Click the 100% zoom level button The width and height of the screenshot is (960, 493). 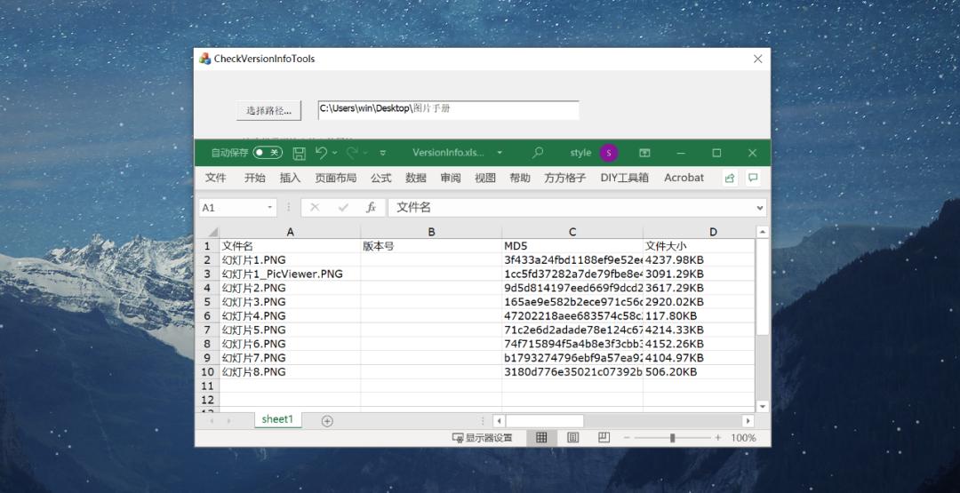click(743, 438)
